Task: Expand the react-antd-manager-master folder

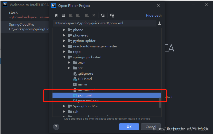Action: (64, 46)
